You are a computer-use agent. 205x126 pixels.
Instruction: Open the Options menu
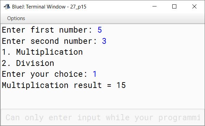point(16,18)
